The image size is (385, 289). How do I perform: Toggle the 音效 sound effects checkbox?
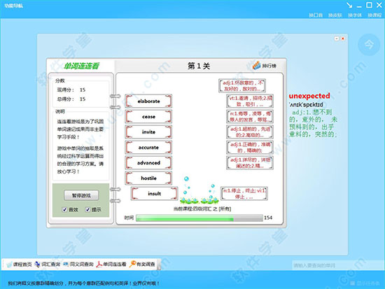pyautogui.click(x=64, y=209)
